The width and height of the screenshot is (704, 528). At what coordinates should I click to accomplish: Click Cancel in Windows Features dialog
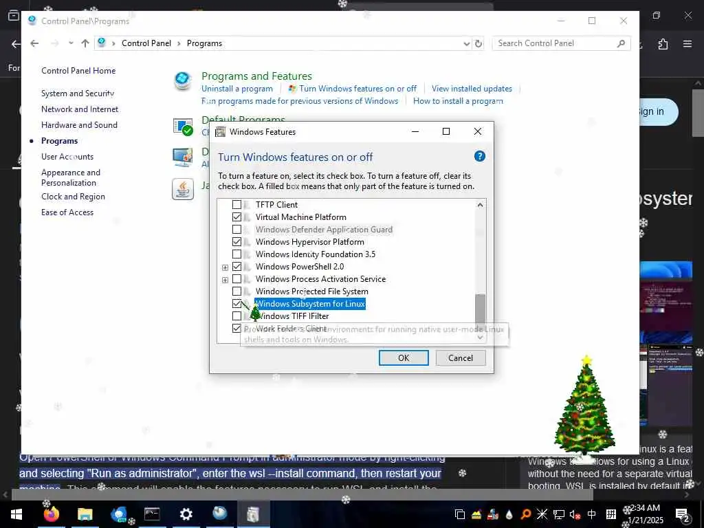(461, 357)
